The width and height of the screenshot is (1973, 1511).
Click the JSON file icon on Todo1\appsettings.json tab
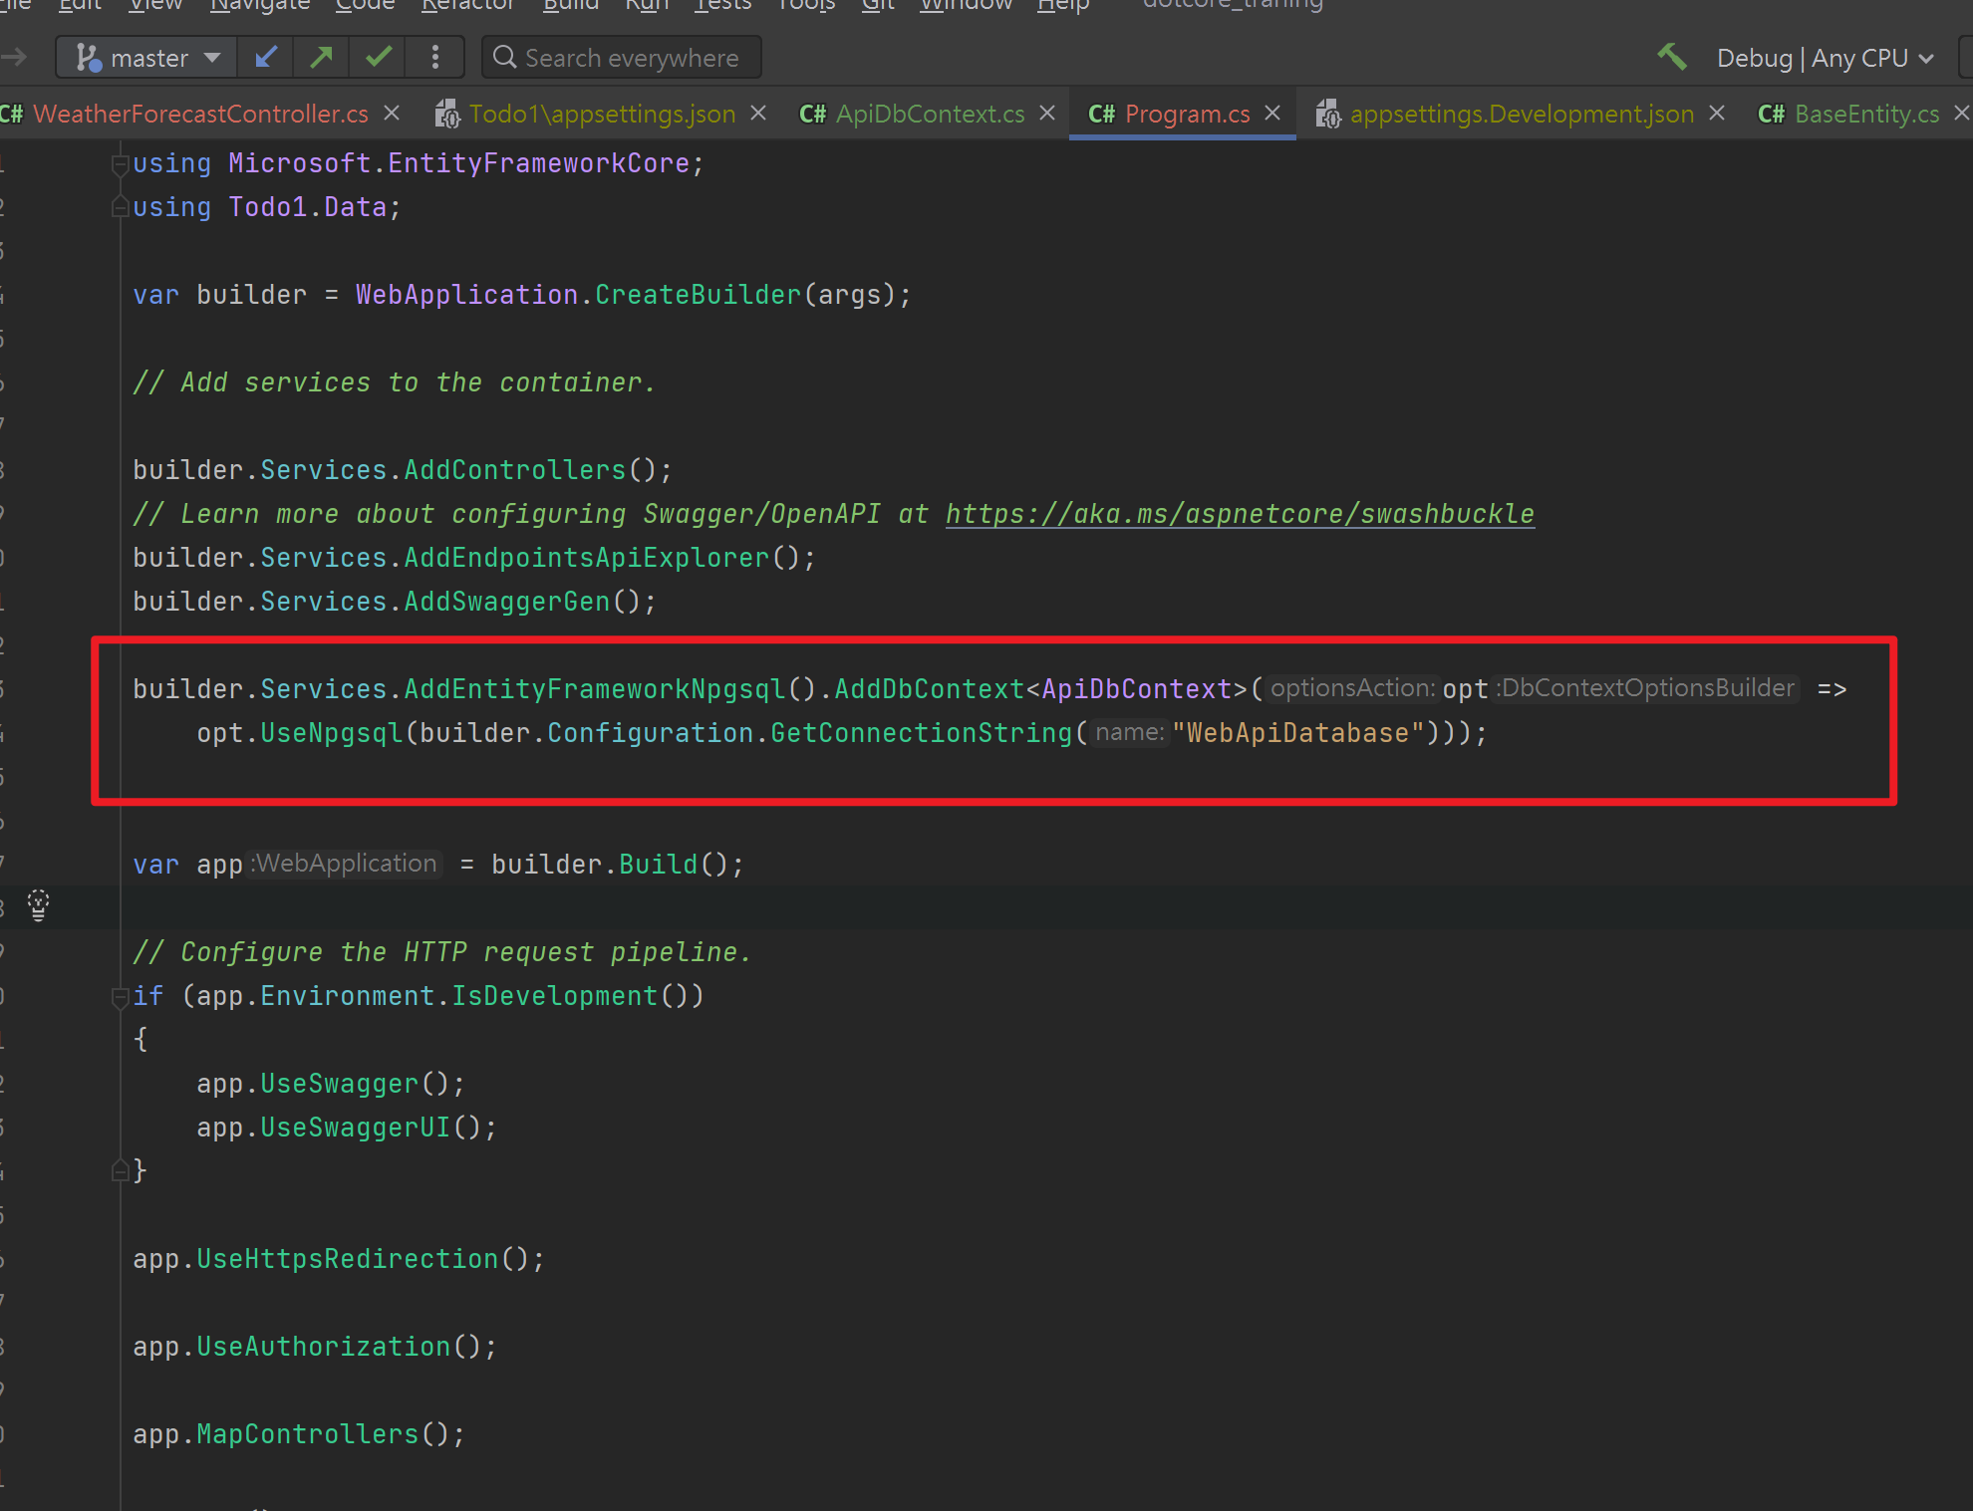pyautogui.click(x=447, y=114)
